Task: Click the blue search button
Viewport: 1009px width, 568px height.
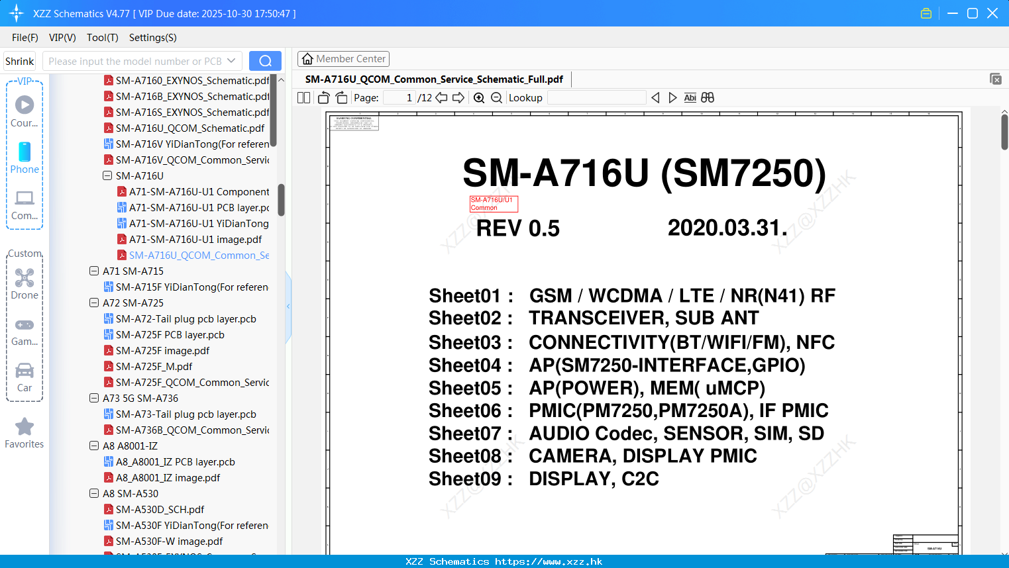Action: pyautogui.click(x=265, y=61)
